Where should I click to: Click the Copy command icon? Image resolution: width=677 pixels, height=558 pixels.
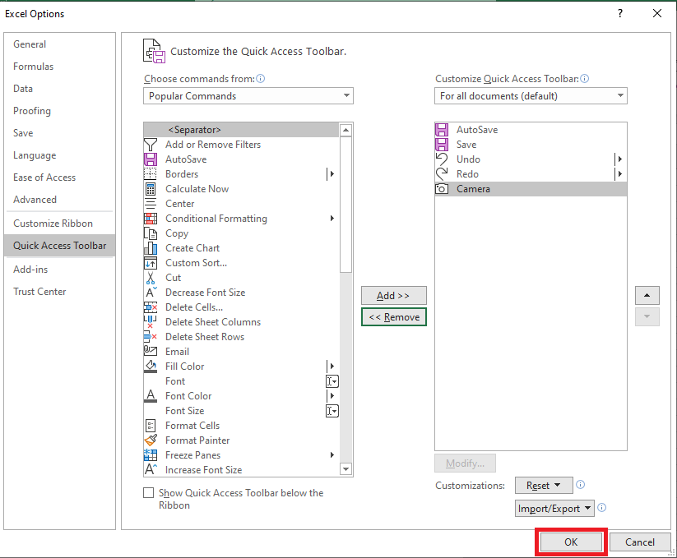(x=151, y=233)
